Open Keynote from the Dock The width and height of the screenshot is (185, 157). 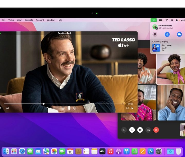126,151
